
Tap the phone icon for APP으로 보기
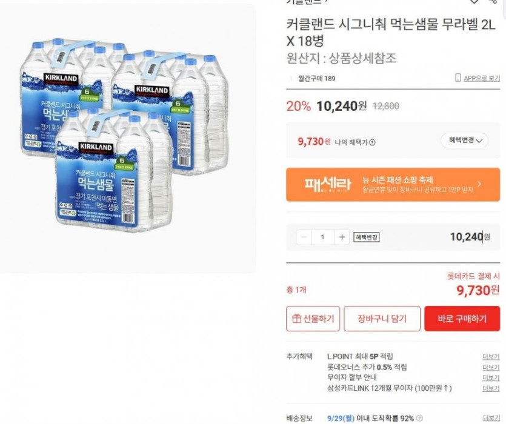point(458,78)
